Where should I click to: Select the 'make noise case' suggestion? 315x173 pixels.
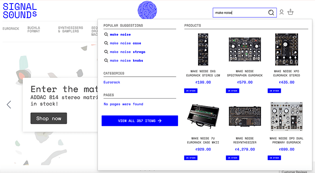[x=126, y=43]
